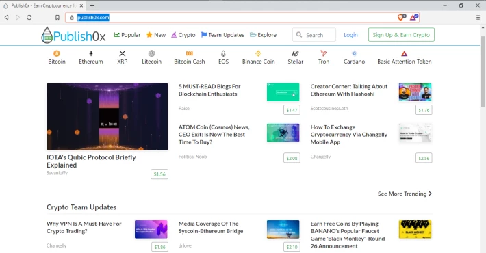Viewport: 486px width, 253px height.
Task: Open the ATOM Coin article thumbnail
Action: pos(283,133)
